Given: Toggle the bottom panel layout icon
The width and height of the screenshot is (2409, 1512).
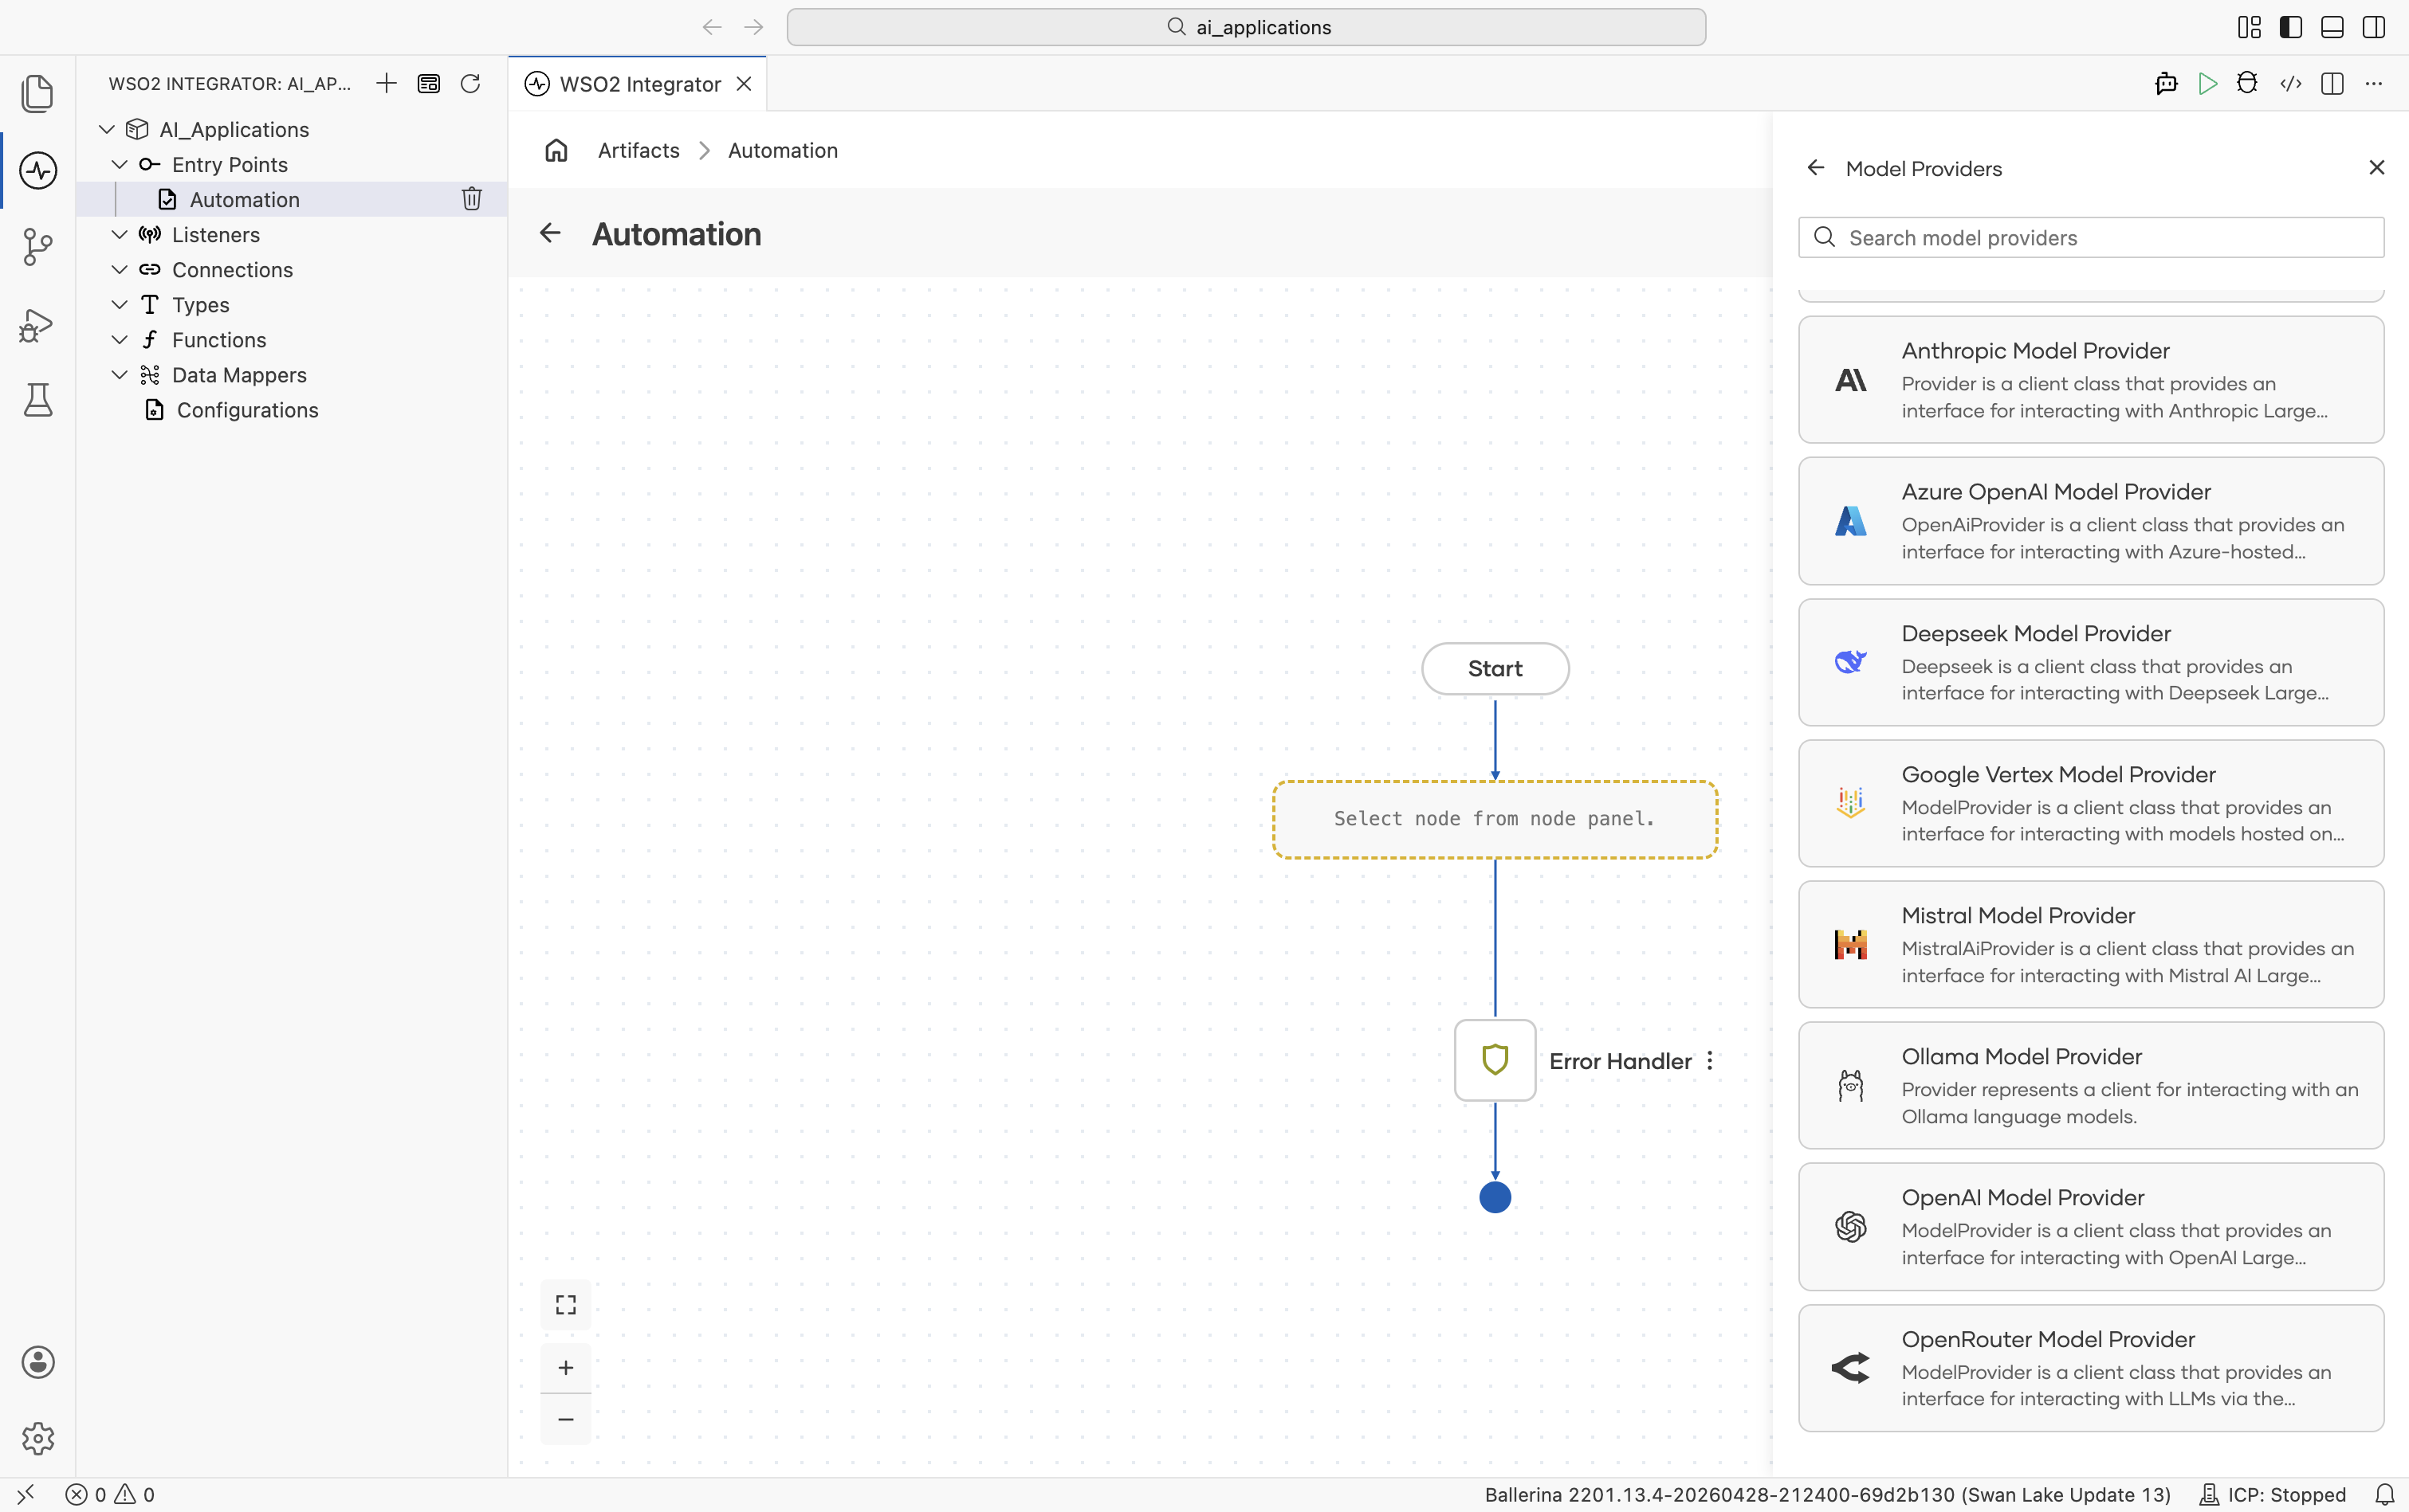Looking at the screenshot, I should click(x=2332, y=27).
